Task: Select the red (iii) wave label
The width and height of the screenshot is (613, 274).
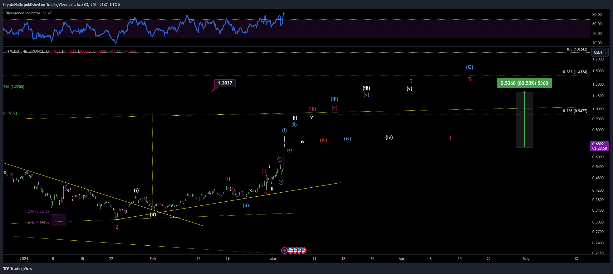Action: coord(312,109)
